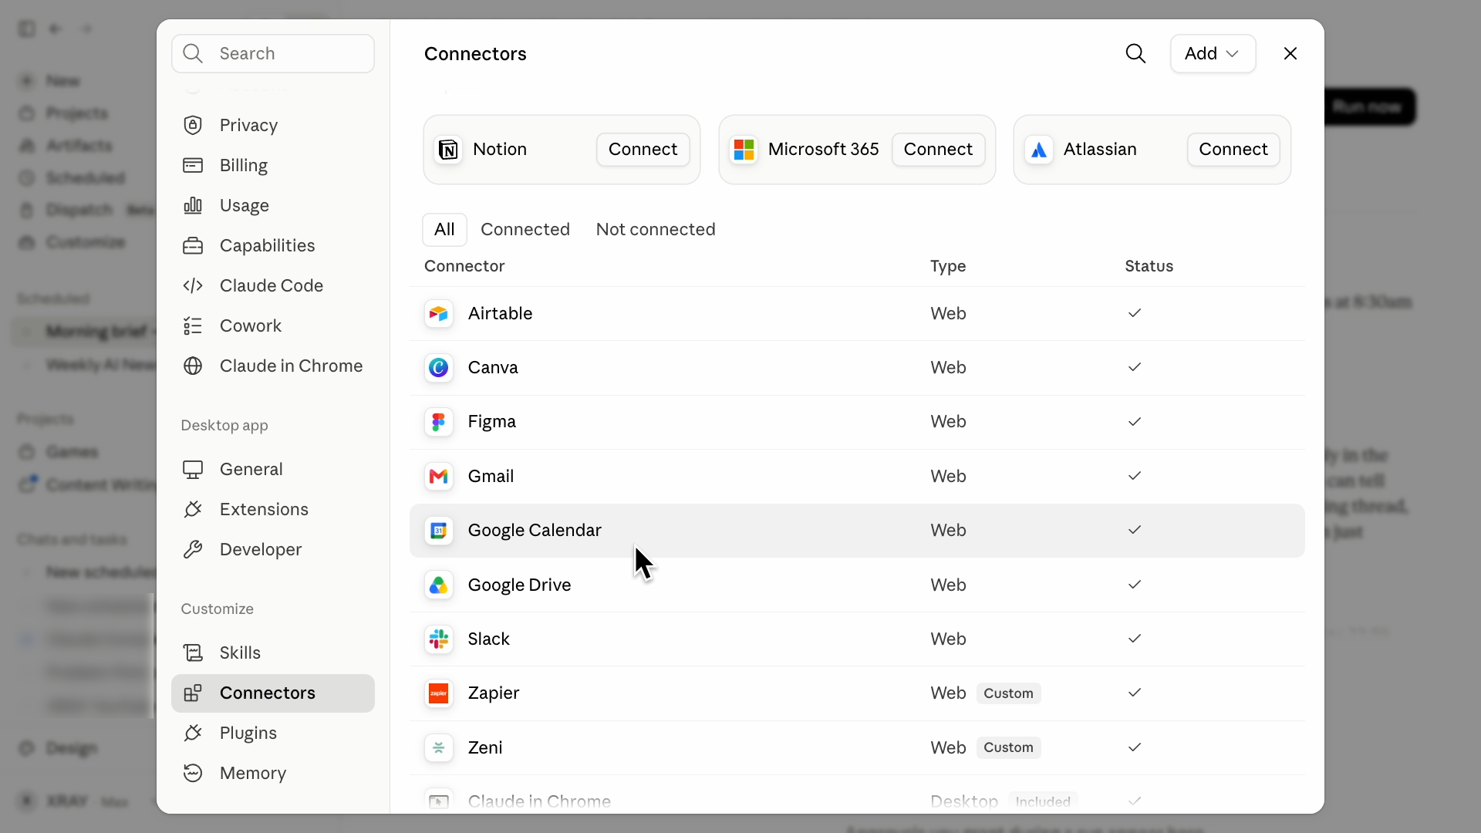Switch to the All filter tab

[444, 230]
